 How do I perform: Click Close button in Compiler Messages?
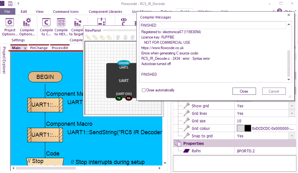pos(244,91)
